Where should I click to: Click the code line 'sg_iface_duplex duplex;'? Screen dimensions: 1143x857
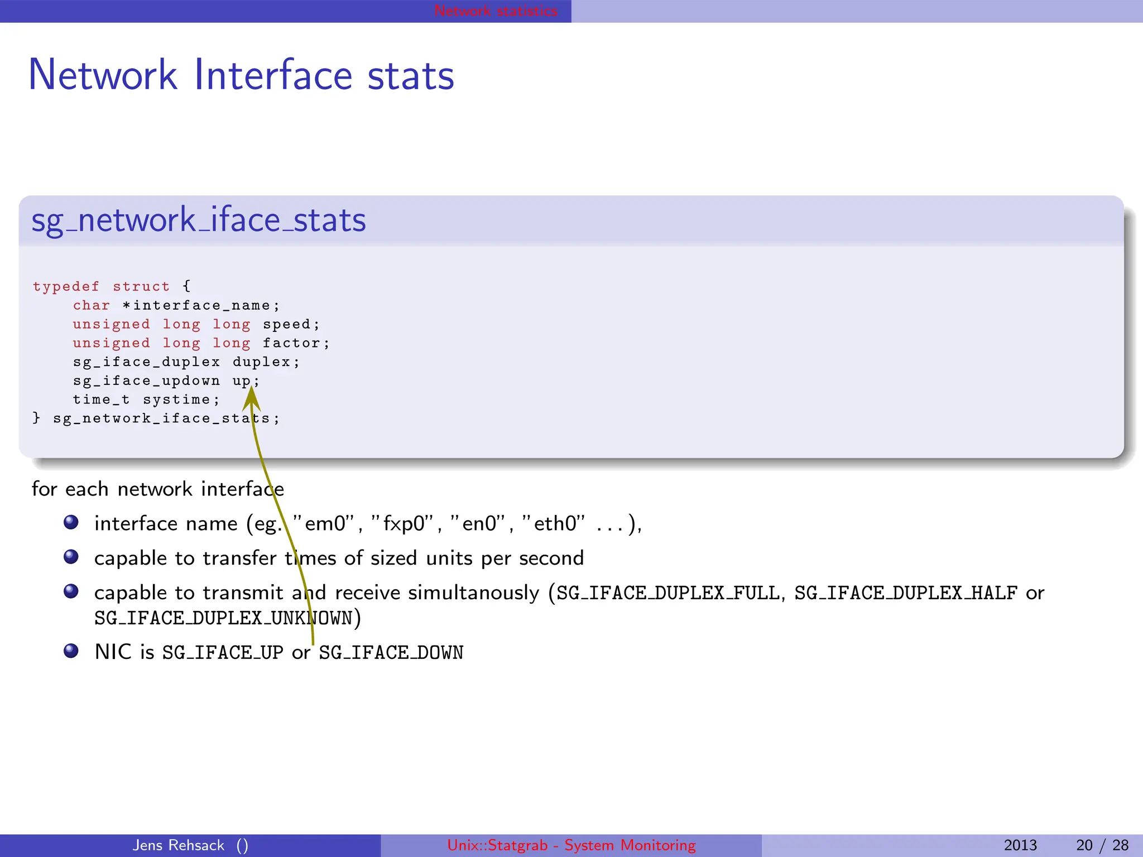pyautogui.click(x=186, y=362)
